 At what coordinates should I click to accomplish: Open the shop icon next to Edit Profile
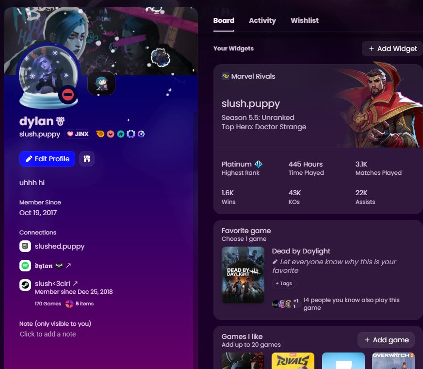pos(87,159)
